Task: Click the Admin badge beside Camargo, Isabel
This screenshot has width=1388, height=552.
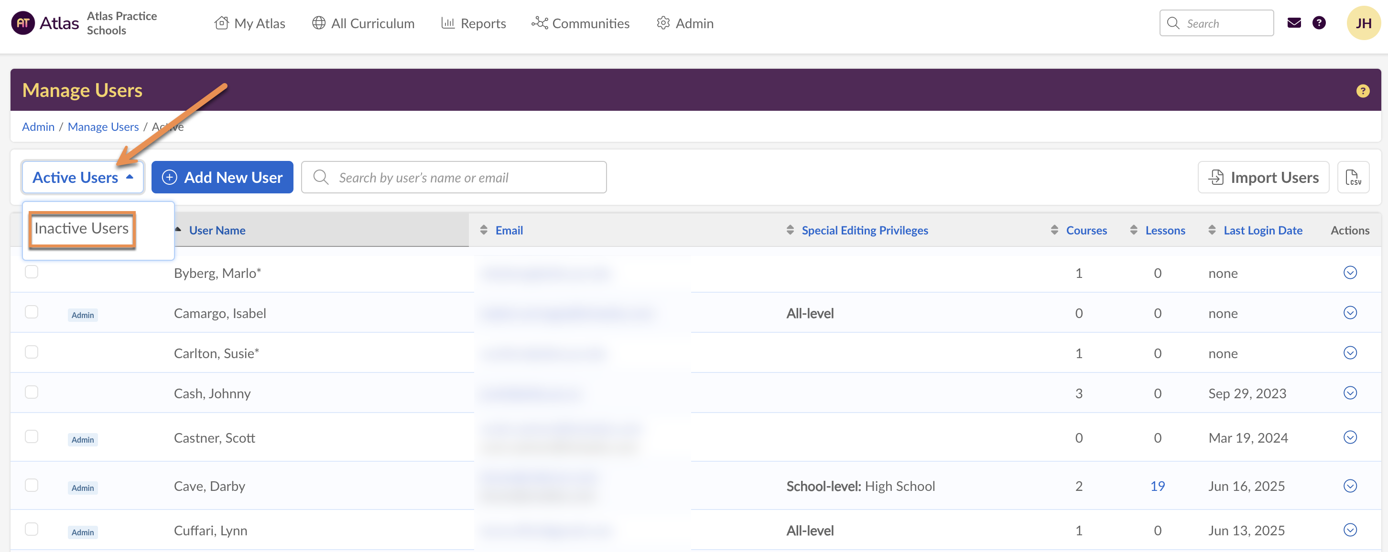Action: tap(82, 315)
